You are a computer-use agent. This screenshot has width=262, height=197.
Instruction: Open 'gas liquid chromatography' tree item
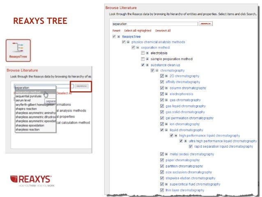tap(186, 106)
